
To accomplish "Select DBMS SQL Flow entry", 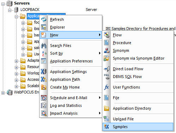I will coord(138,77).
